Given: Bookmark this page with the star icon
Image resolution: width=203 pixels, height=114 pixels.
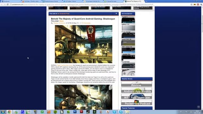Looking at the screenshot, I should tap(191, 4).
